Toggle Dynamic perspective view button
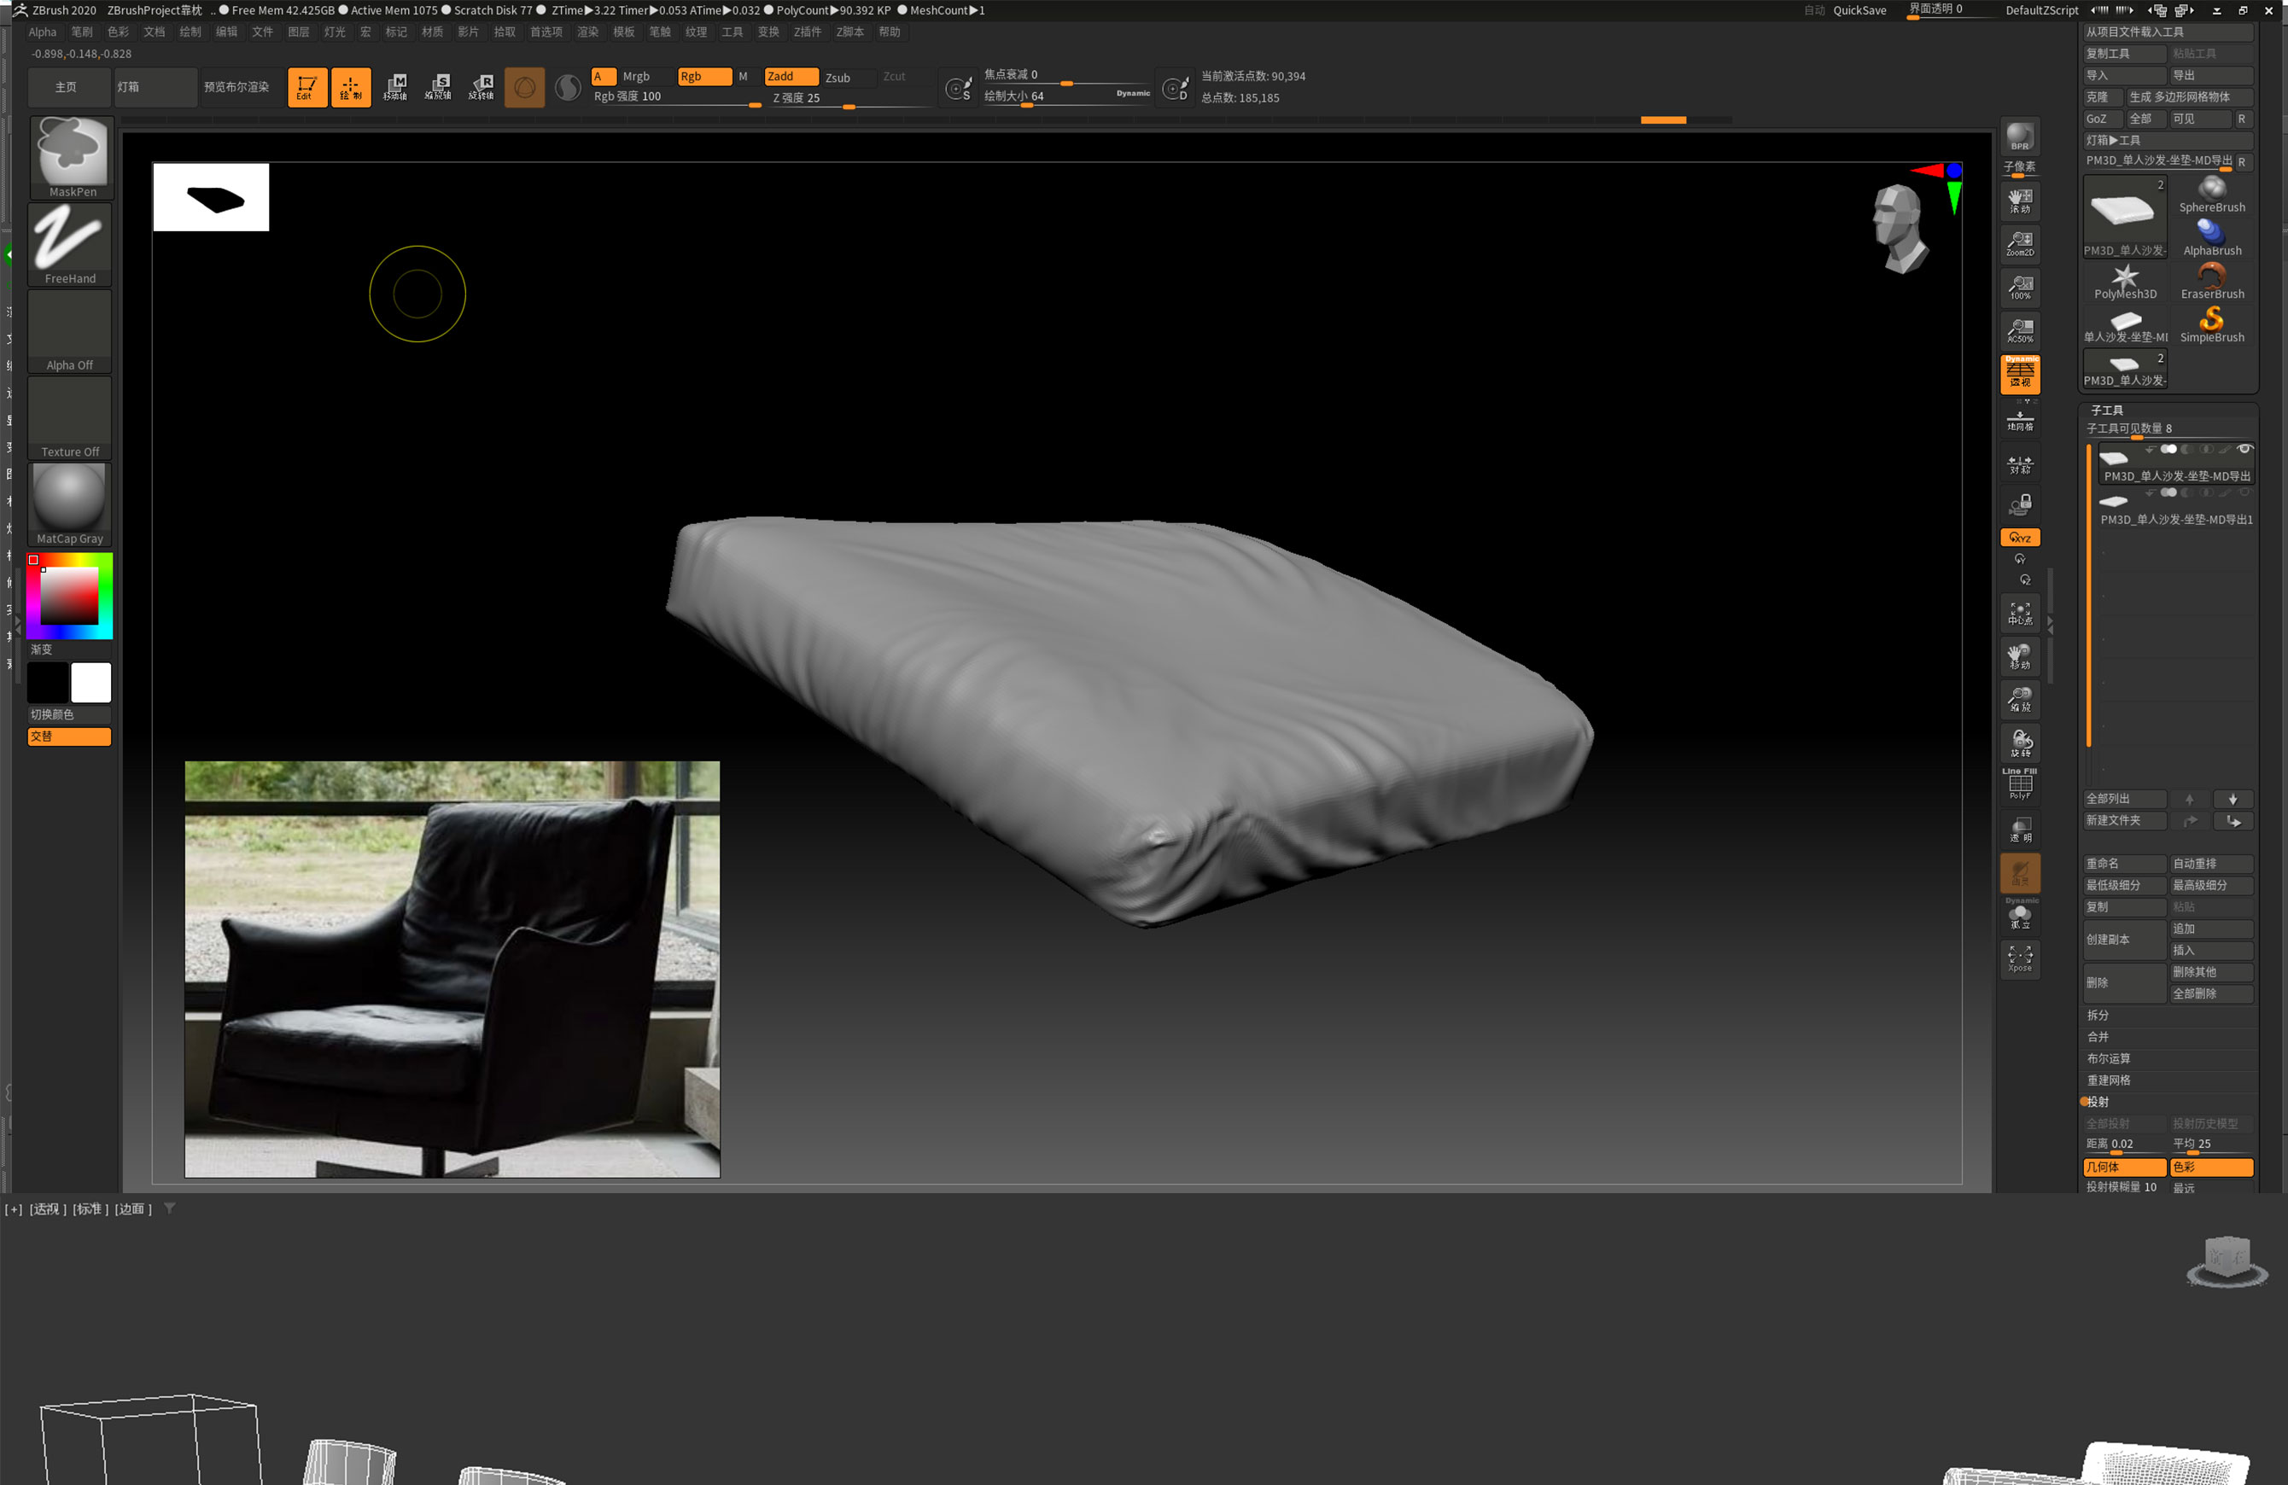Screen dimensions: 2288x1485 (x=2020, y=374)
